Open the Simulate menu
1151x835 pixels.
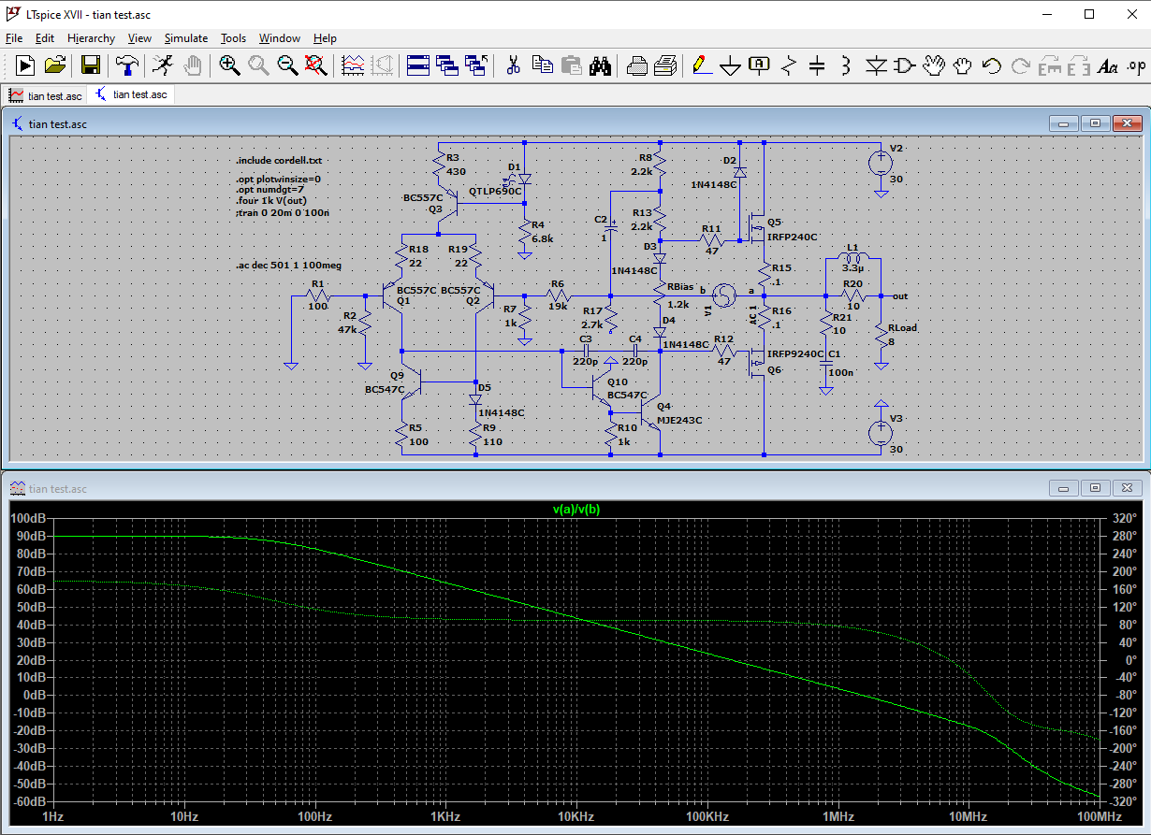click(x=185, y=38)
